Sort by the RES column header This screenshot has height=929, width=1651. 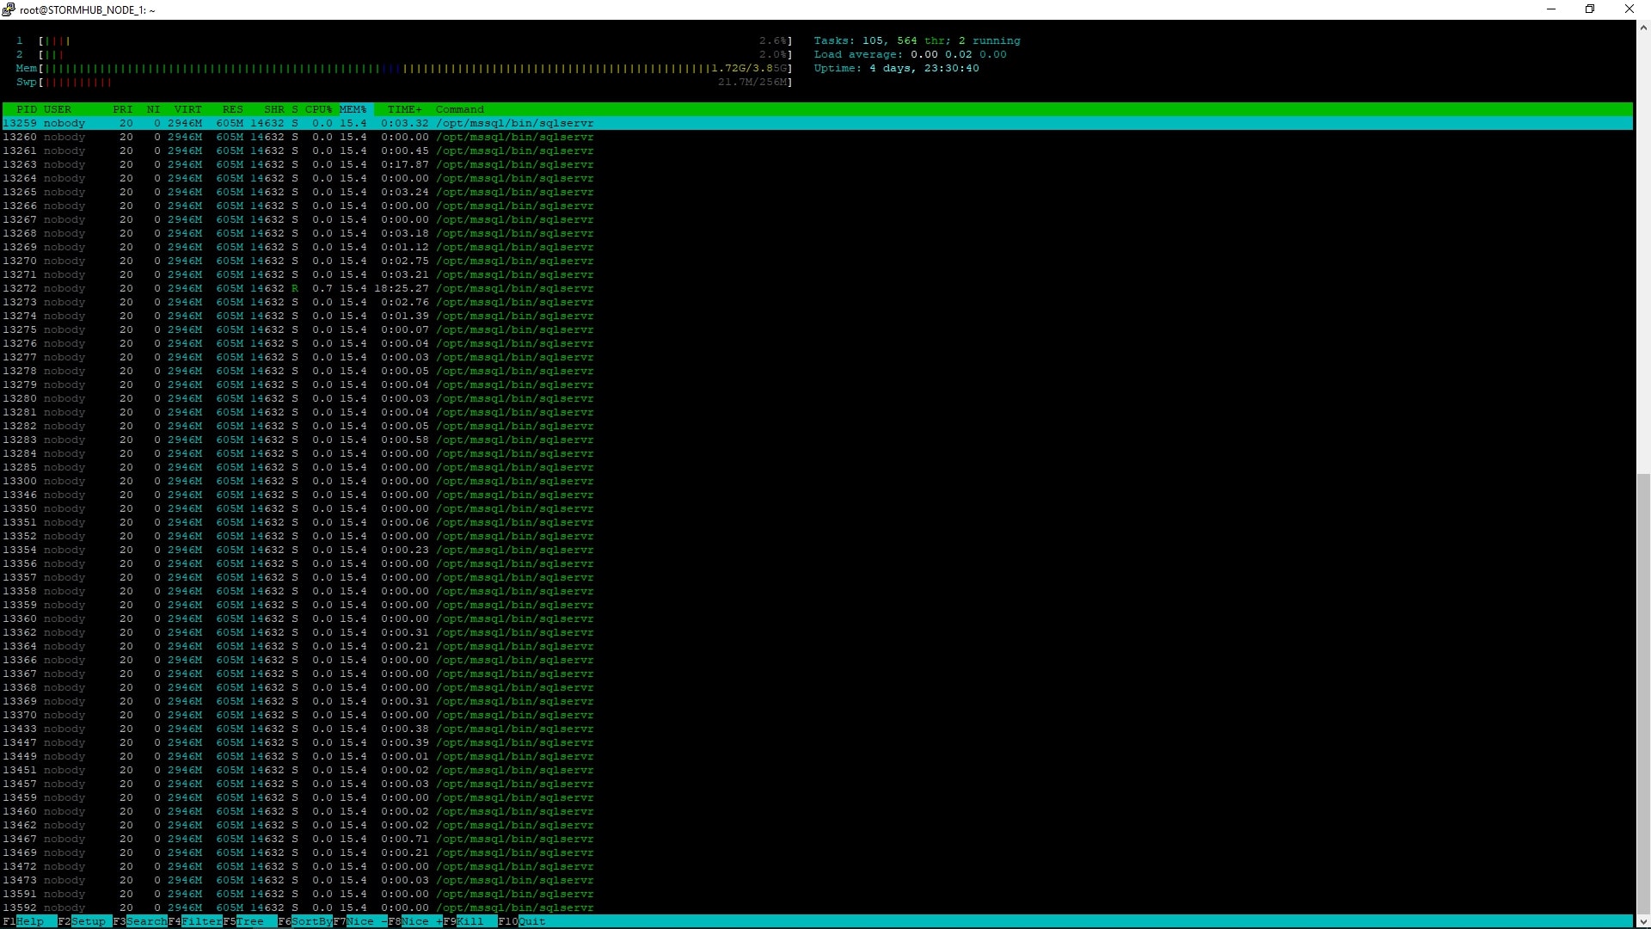click(232, 109)
